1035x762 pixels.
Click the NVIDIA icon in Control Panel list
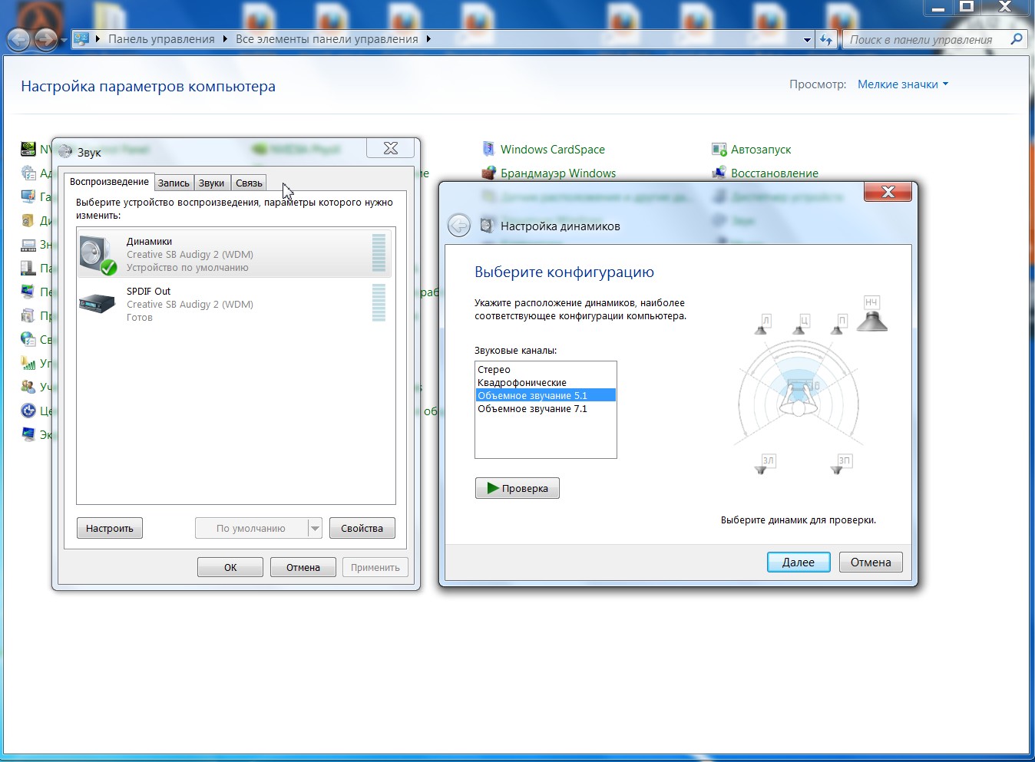coord(28,149)
